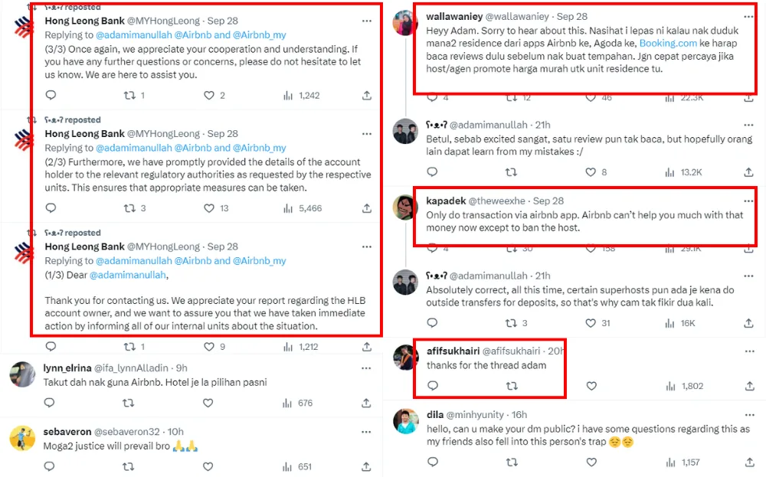Reply to Hong Leong Bank's (3/3) tweet

(x=51, y=96)
